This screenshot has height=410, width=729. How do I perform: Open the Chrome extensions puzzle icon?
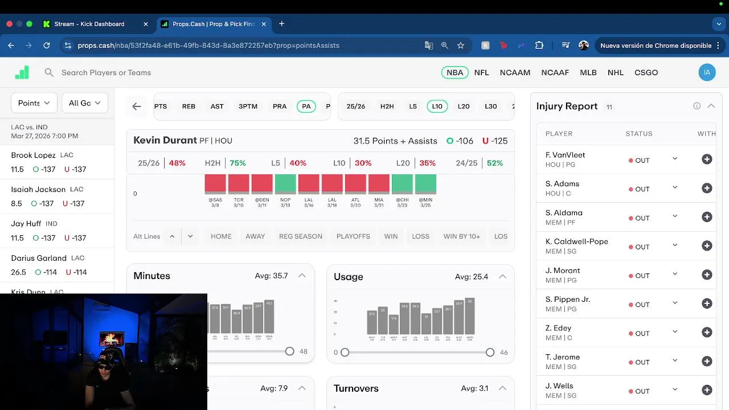(x=539, y=46)
